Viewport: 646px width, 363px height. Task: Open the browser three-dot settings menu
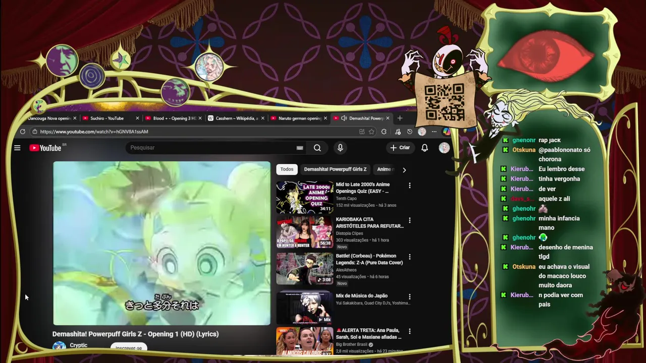(434, 132)
